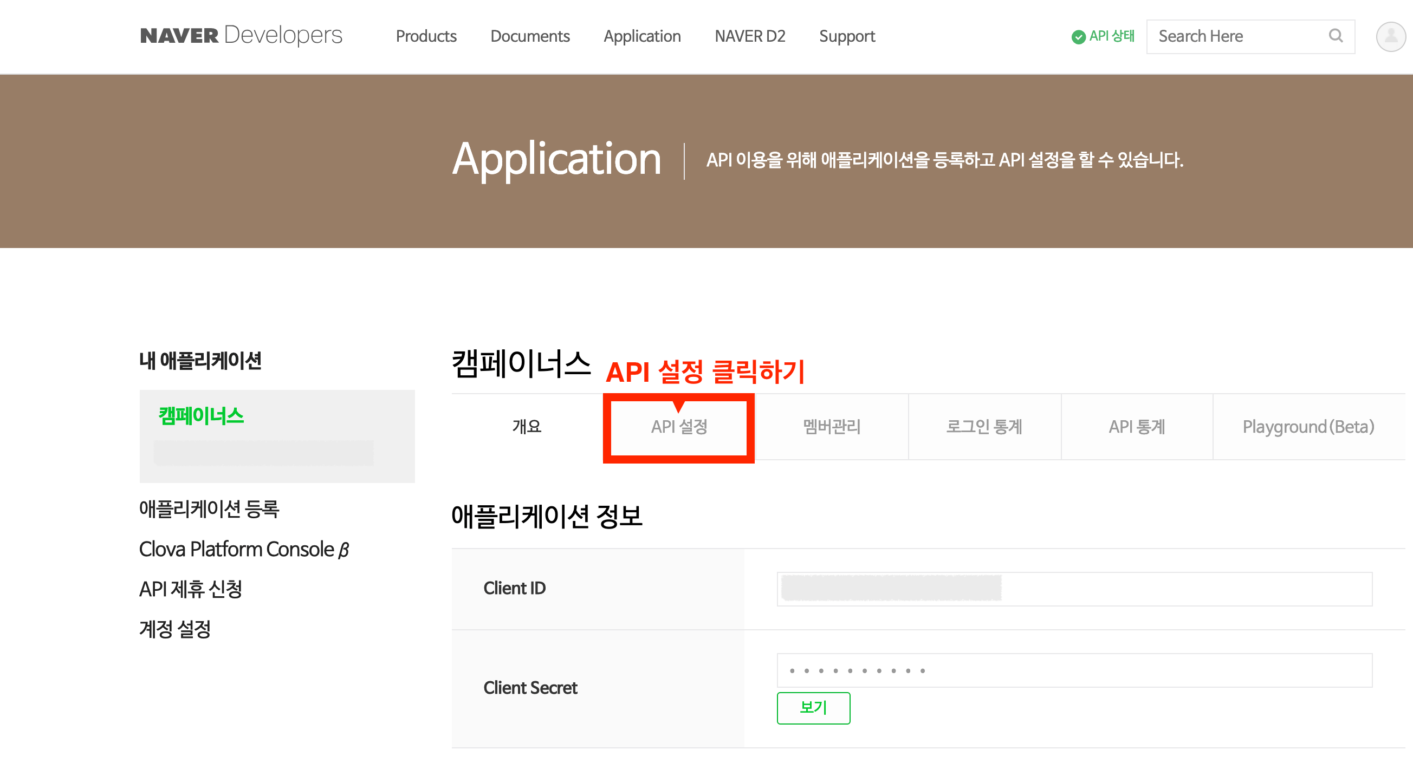Click the Client Secret field
This screenshot has width=1413, height=776.
[x=1074, y=670]
